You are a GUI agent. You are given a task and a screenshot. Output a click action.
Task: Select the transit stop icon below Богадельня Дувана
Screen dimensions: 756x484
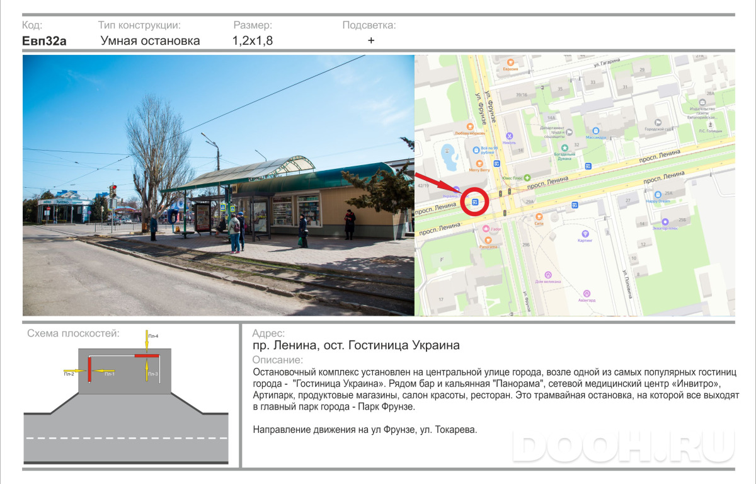click(x=588, y=166)
